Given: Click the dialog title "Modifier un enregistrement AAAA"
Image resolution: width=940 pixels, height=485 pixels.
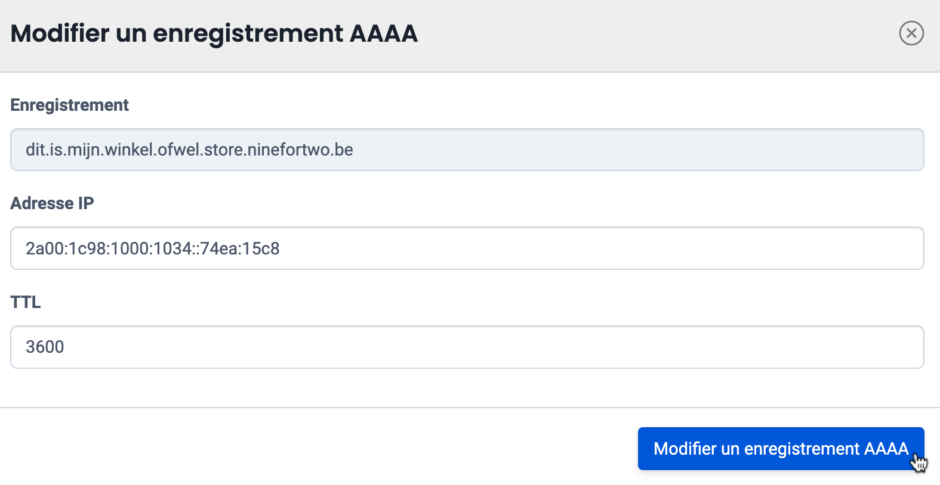Looking at the screenshot, I should 214,33.
